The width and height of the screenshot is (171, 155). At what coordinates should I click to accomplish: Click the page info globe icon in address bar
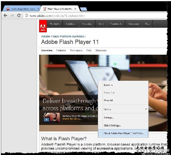tap(26, 16)
